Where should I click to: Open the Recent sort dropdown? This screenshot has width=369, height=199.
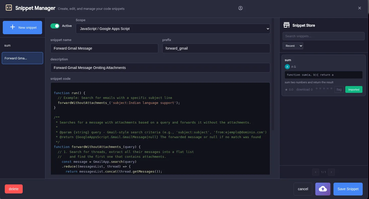tap(293, 46)
